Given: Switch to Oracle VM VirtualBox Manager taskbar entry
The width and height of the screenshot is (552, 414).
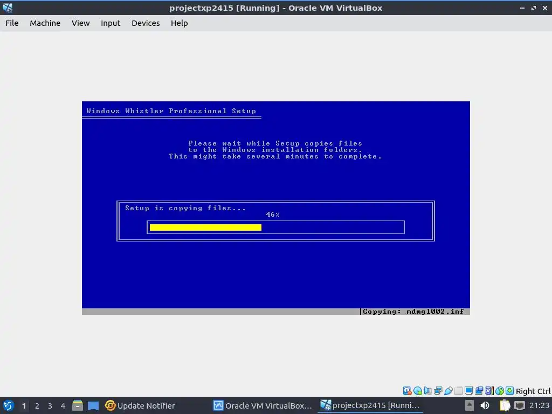Looking at the screenshot, I should point(263,405).
